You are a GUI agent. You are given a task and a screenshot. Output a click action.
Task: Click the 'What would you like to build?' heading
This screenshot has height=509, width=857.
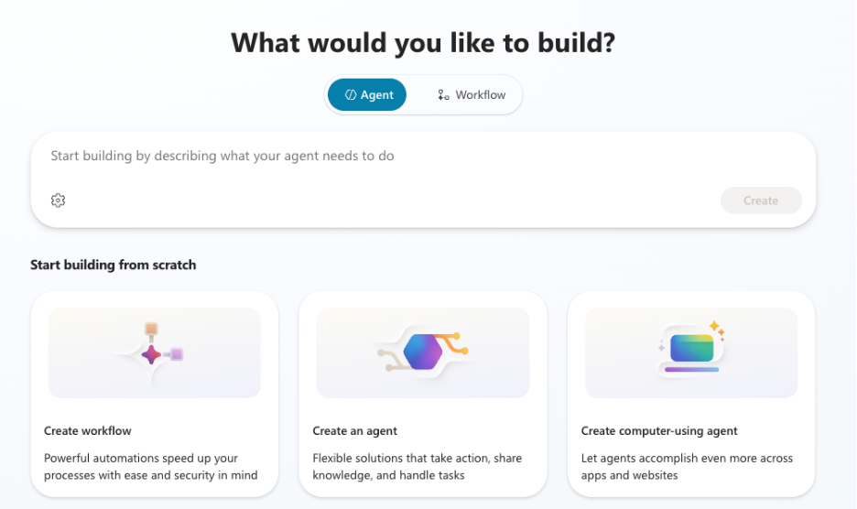tap(423, 42)
